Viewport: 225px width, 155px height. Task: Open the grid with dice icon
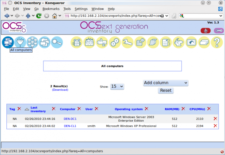tap(140, 42)
